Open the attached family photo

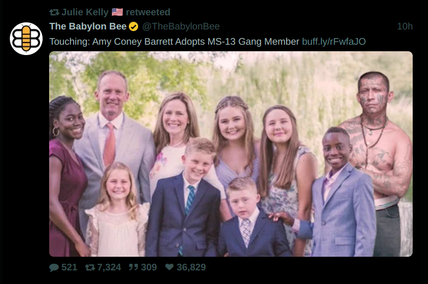[x=230, y=154]
